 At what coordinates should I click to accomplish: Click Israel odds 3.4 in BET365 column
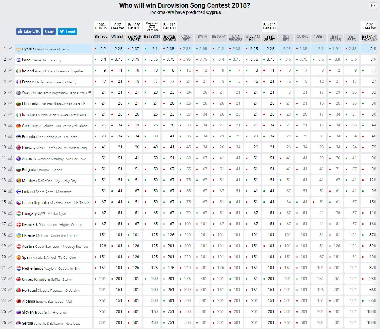(101, 59)
